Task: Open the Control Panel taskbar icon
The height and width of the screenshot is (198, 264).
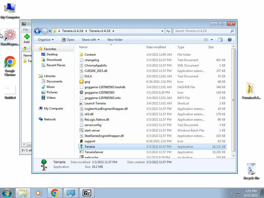Action: click(x=71, y=193)
